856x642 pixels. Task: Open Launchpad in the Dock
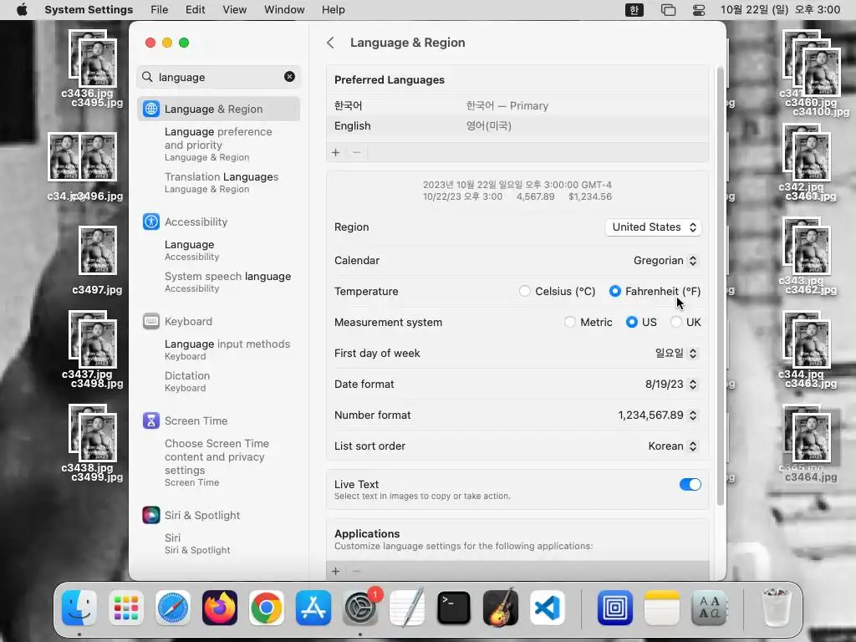coord(126,608)
